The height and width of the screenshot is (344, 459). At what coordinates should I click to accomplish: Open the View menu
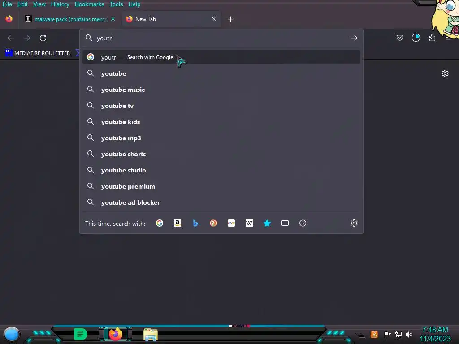[39, 4]
